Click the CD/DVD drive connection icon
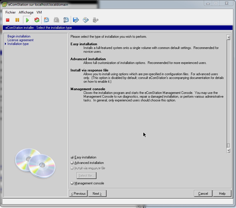This screenshot has width=236, height=208. (85, 20)
